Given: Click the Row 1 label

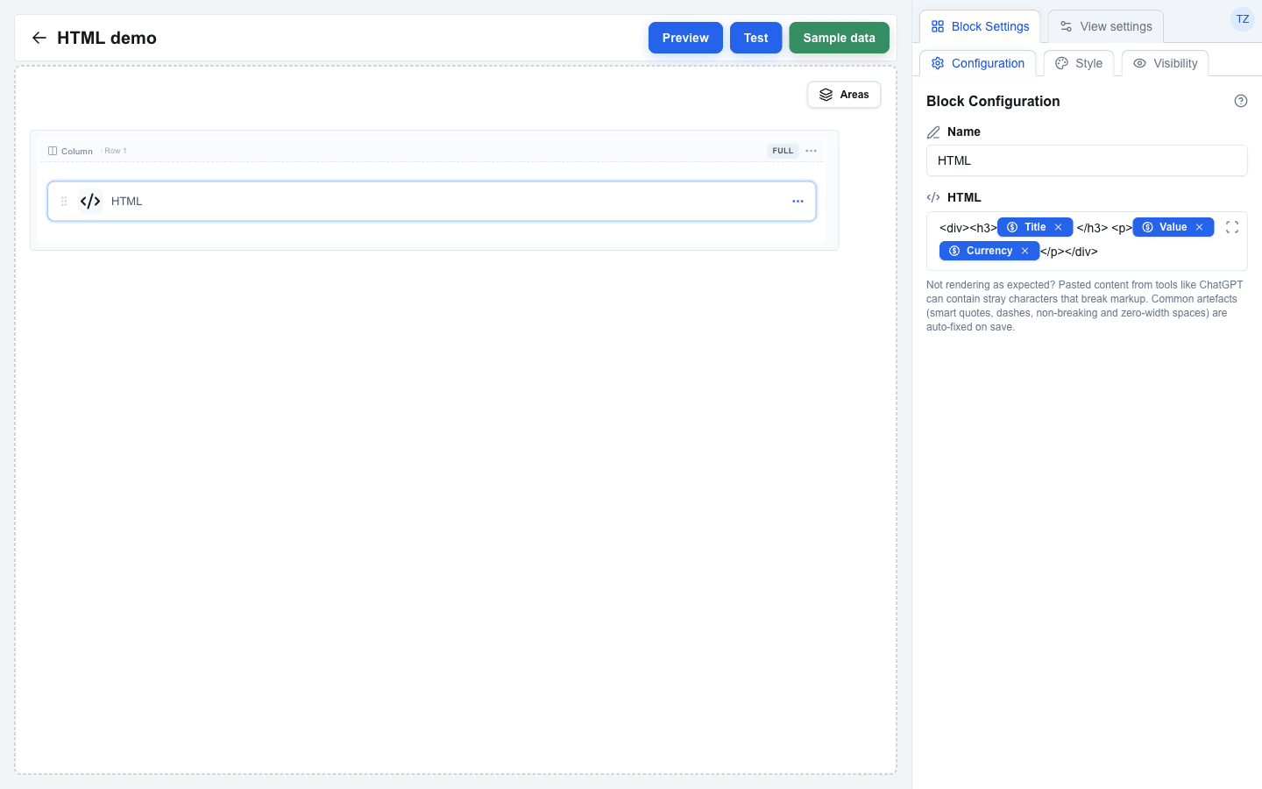Looking at the screenshot, I should (116, 151).
